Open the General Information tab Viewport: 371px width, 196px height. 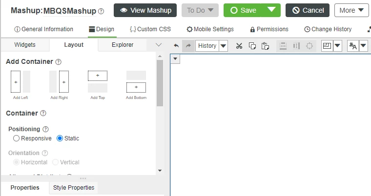(44, 29)
